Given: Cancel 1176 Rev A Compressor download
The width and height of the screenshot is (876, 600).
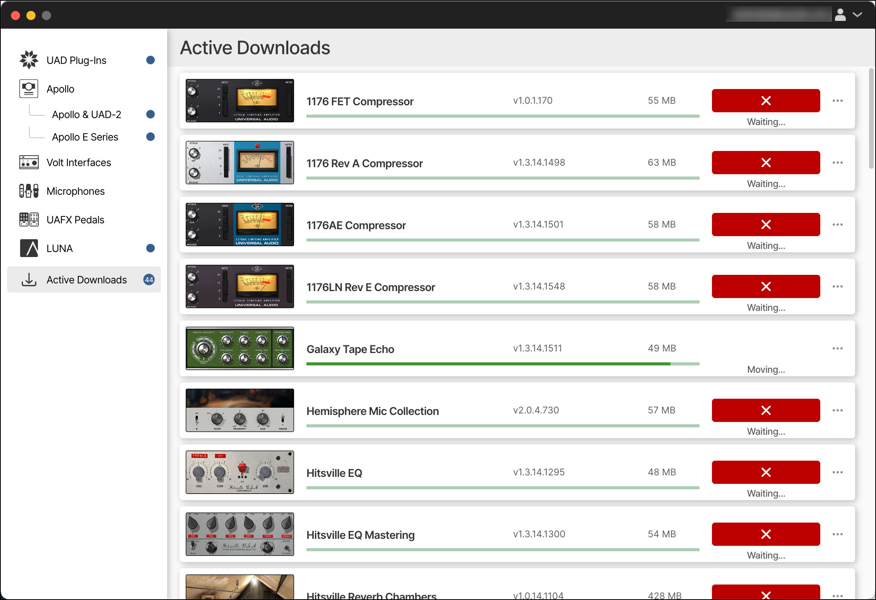Looking at the screenshot, I should (766, 163).
